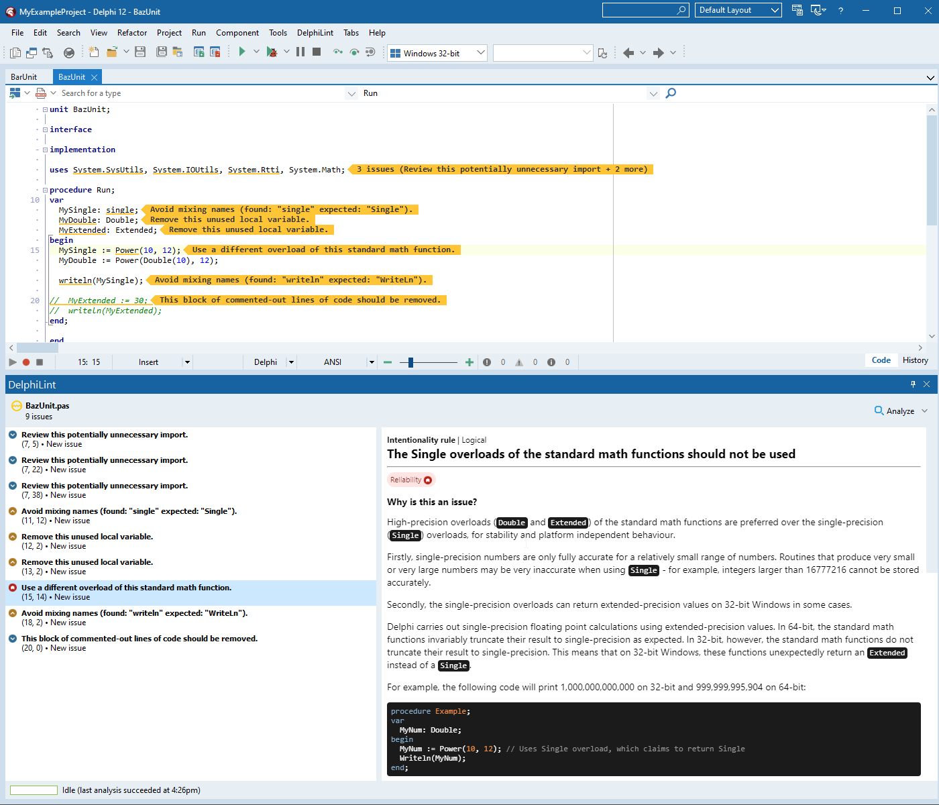Click the forward navigation arrow icon
939x805 pixels.
click(659, 52)
